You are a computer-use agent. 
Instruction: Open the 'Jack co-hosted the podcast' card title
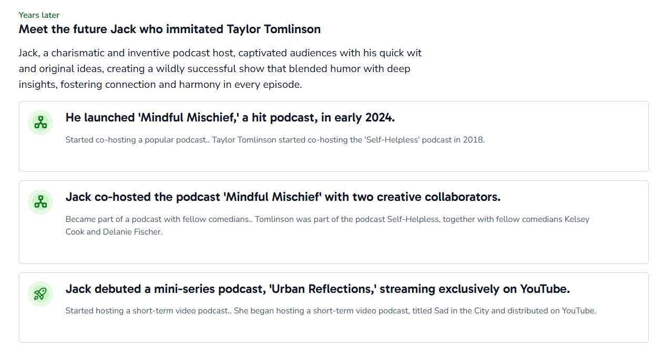point(283,197)
